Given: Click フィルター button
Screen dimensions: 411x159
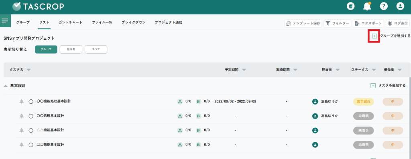Looking at the screenshot, I should 337,23.
